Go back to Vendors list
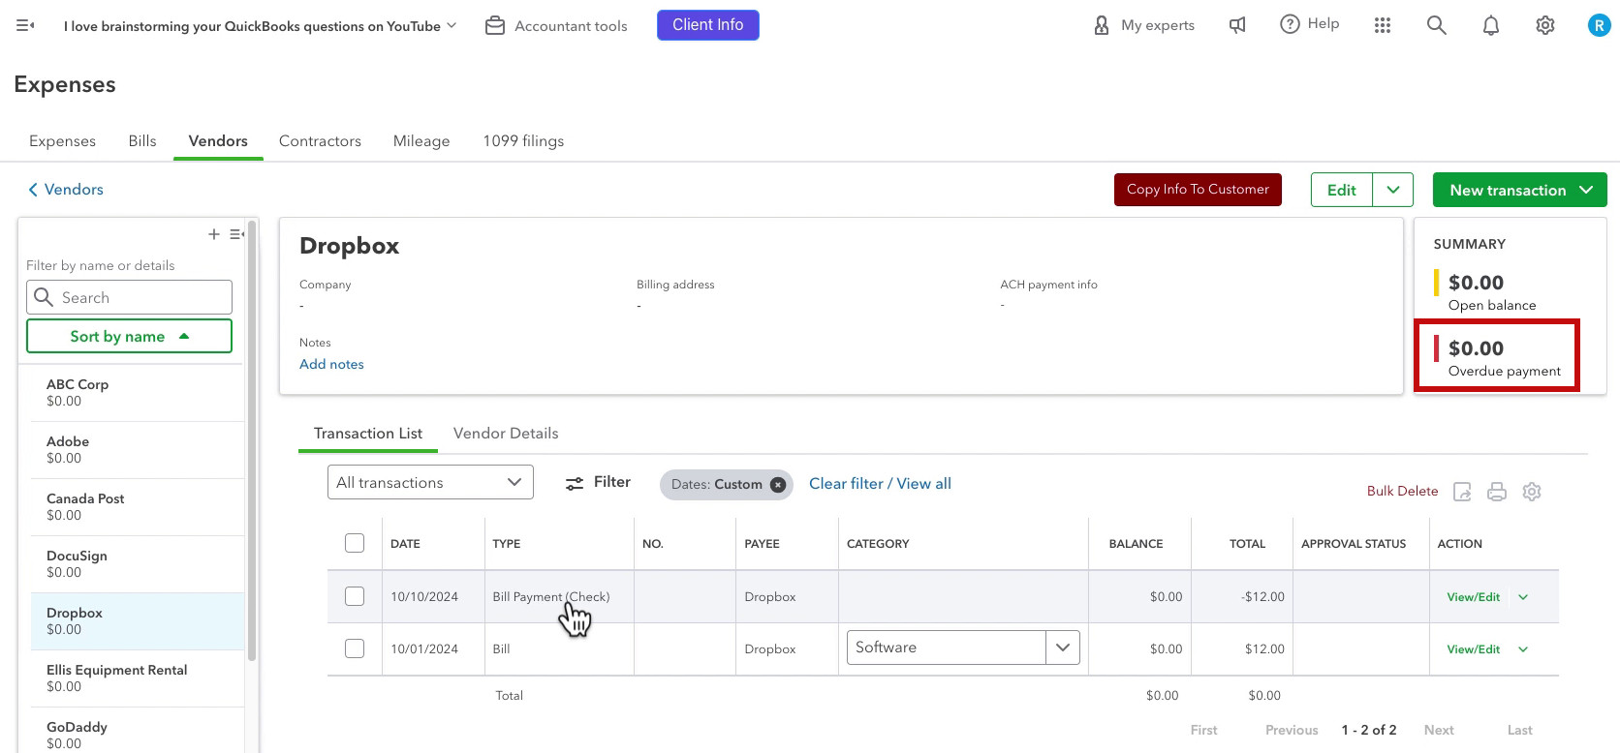The height and width of the screenshot is (753, 1620). pos(66,190)
